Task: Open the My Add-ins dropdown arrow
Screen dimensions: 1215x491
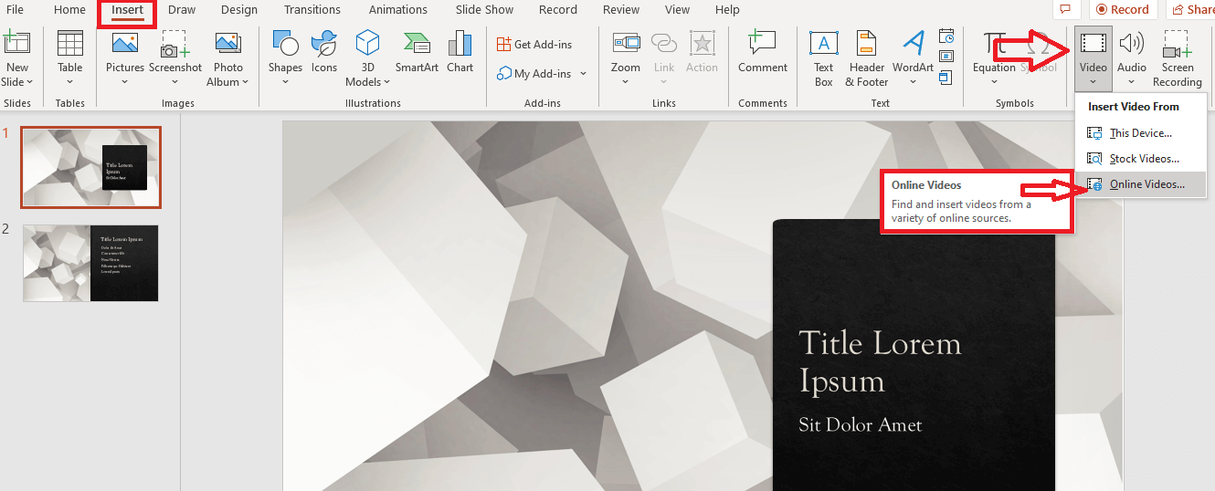Action: [x=583, y=74]
